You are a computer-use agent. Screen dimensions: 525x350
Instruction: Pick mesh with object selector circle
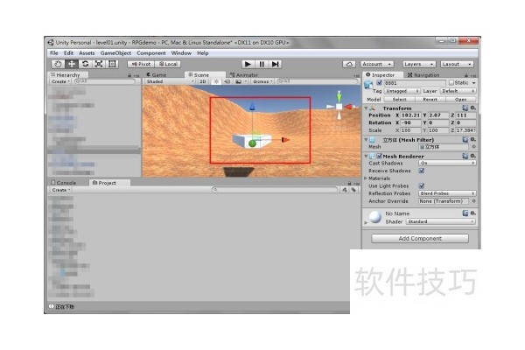coord(473,147)
